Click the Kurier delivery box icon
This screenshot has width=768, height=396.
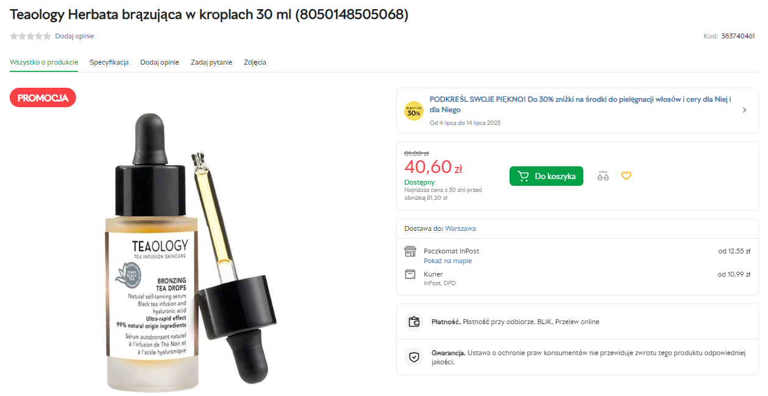coord(410,274)
